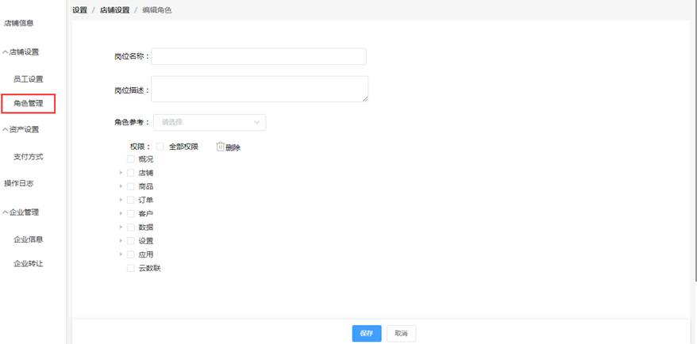Expand the 数据 permission tree node

tap(121, 227)
